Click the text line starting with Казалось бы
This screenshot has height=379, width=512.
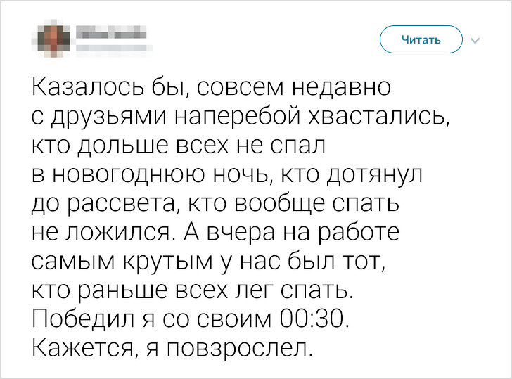(210, 89)
